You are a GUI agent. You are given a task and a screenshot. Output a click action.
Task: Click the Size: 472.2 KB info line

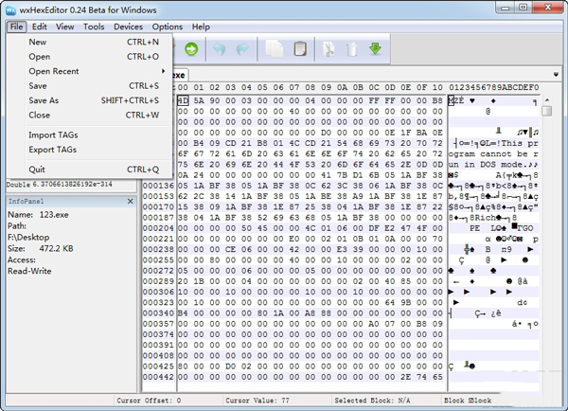pos(41,249)
